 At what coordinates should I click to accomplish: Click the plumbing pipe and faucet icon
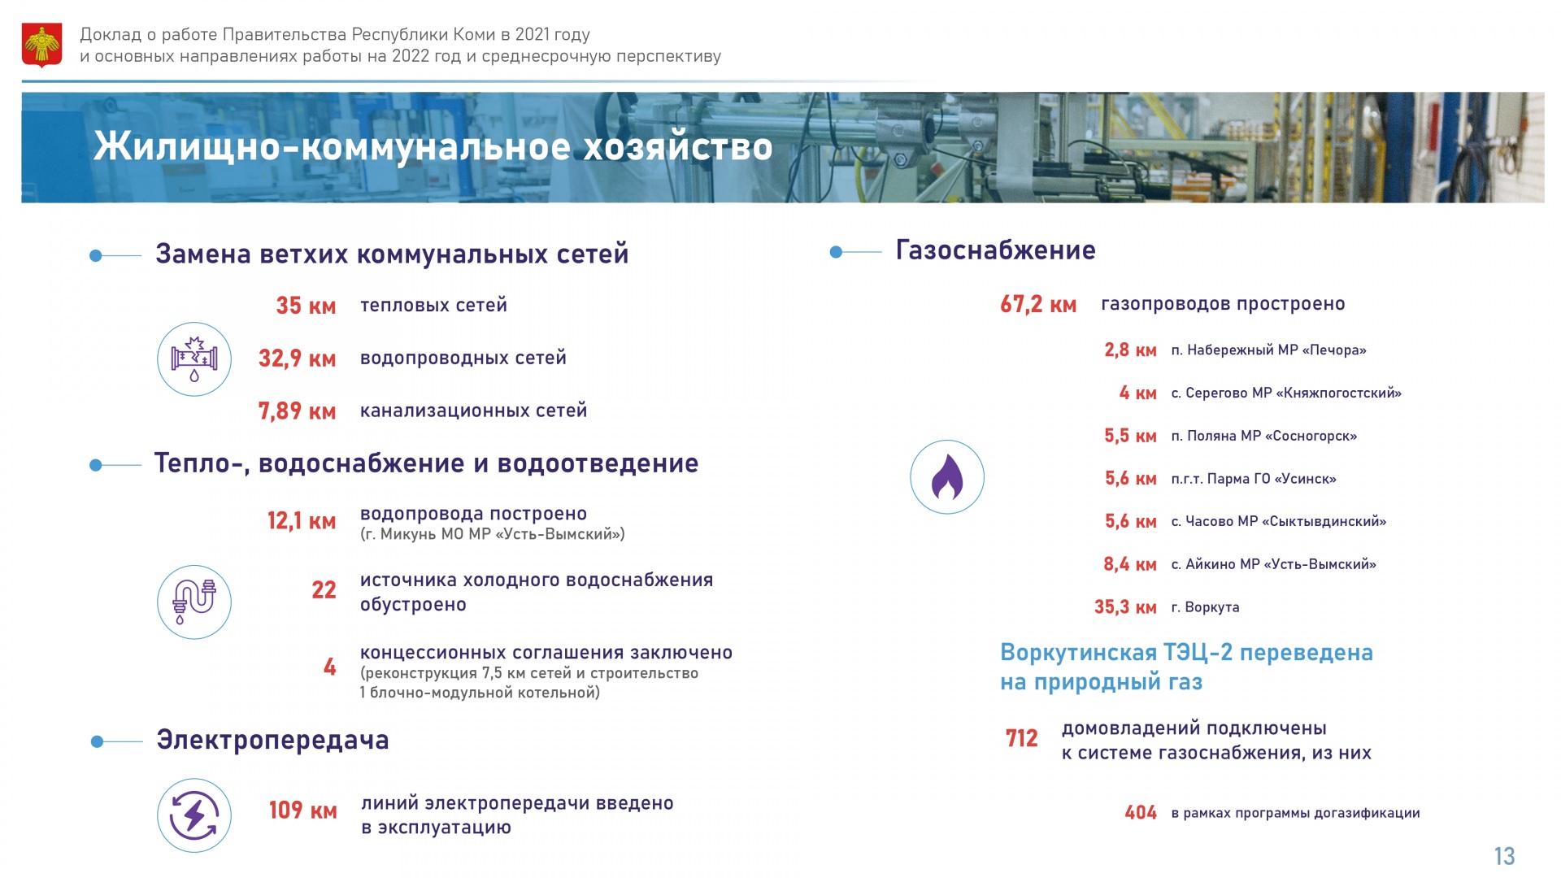[194, 602]
